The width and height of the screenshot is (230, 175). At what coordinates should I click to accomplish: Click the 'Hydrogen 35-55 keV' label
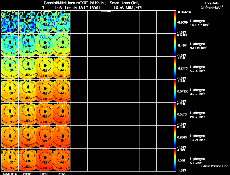198,92
